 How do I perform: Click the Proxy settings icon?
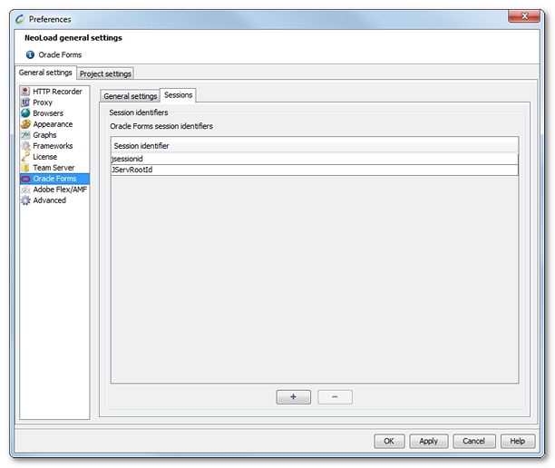[x=25, y=102]
